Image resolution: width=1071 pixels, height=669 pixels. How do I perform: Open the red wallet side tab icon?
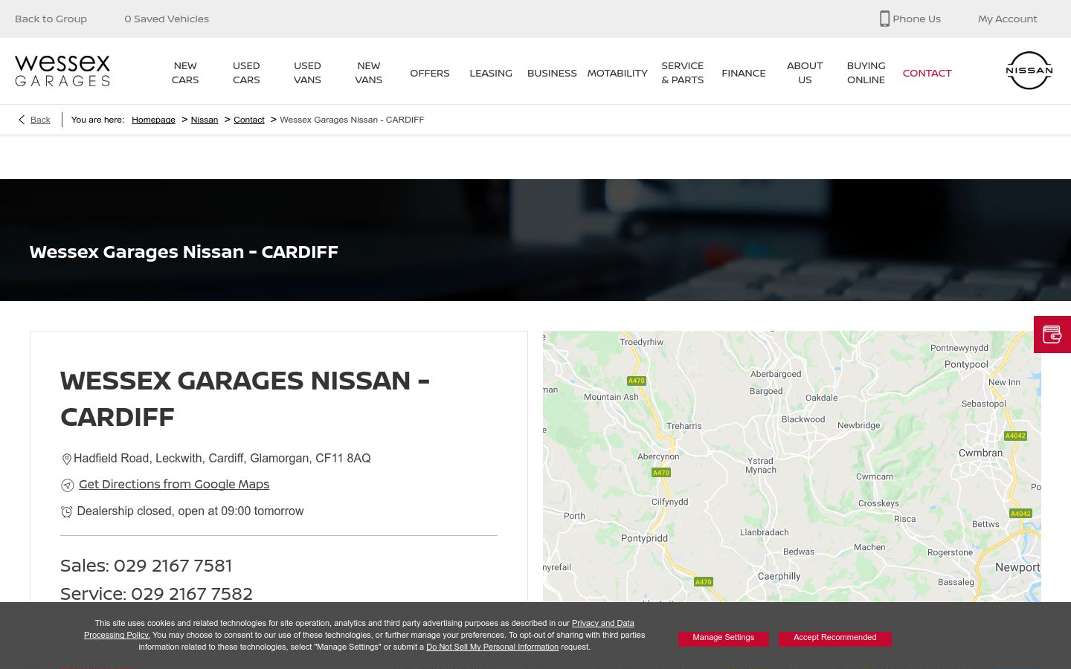[x=1052, y=334]
